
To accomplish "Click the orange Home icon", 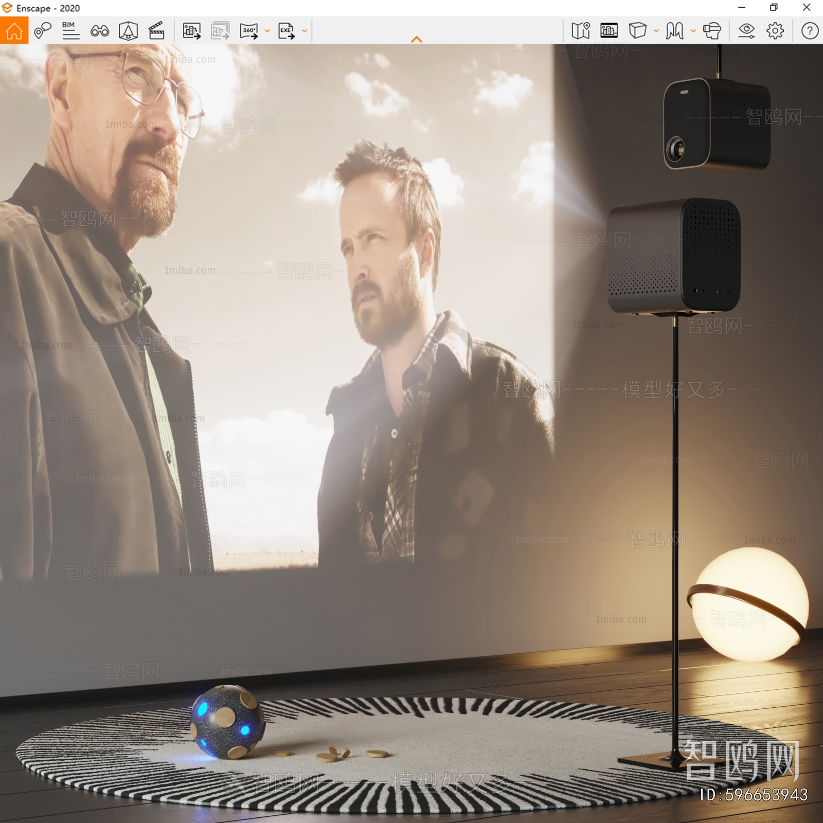I will point(14,30).
